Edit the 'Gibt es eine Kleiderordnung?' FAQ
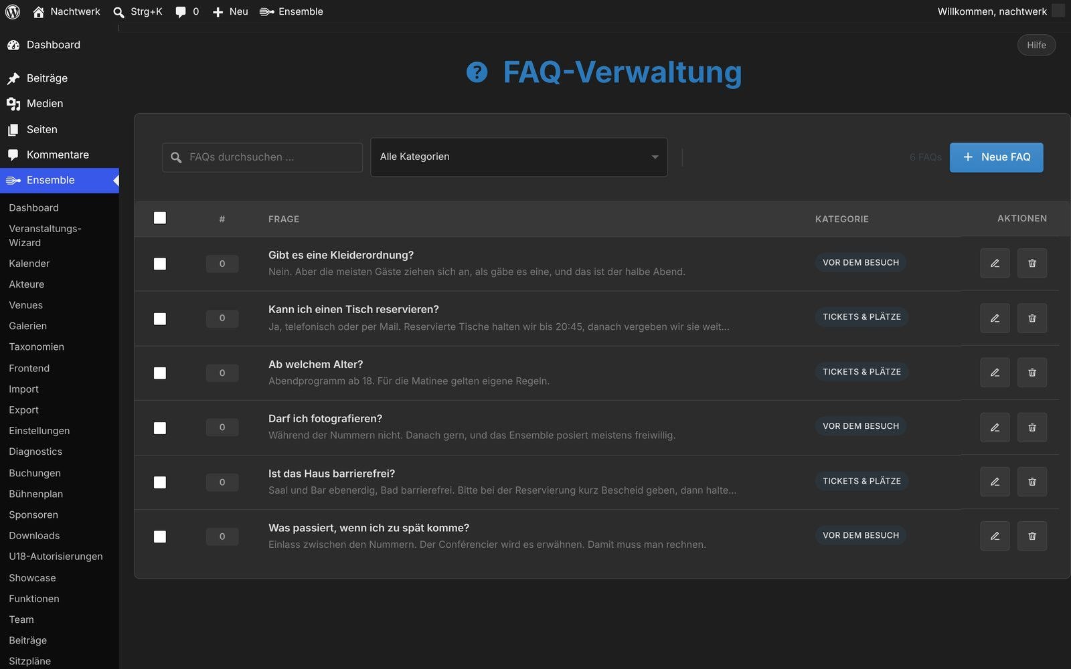1071x669 pixels. pyautogui.click(x=995, y=263)
